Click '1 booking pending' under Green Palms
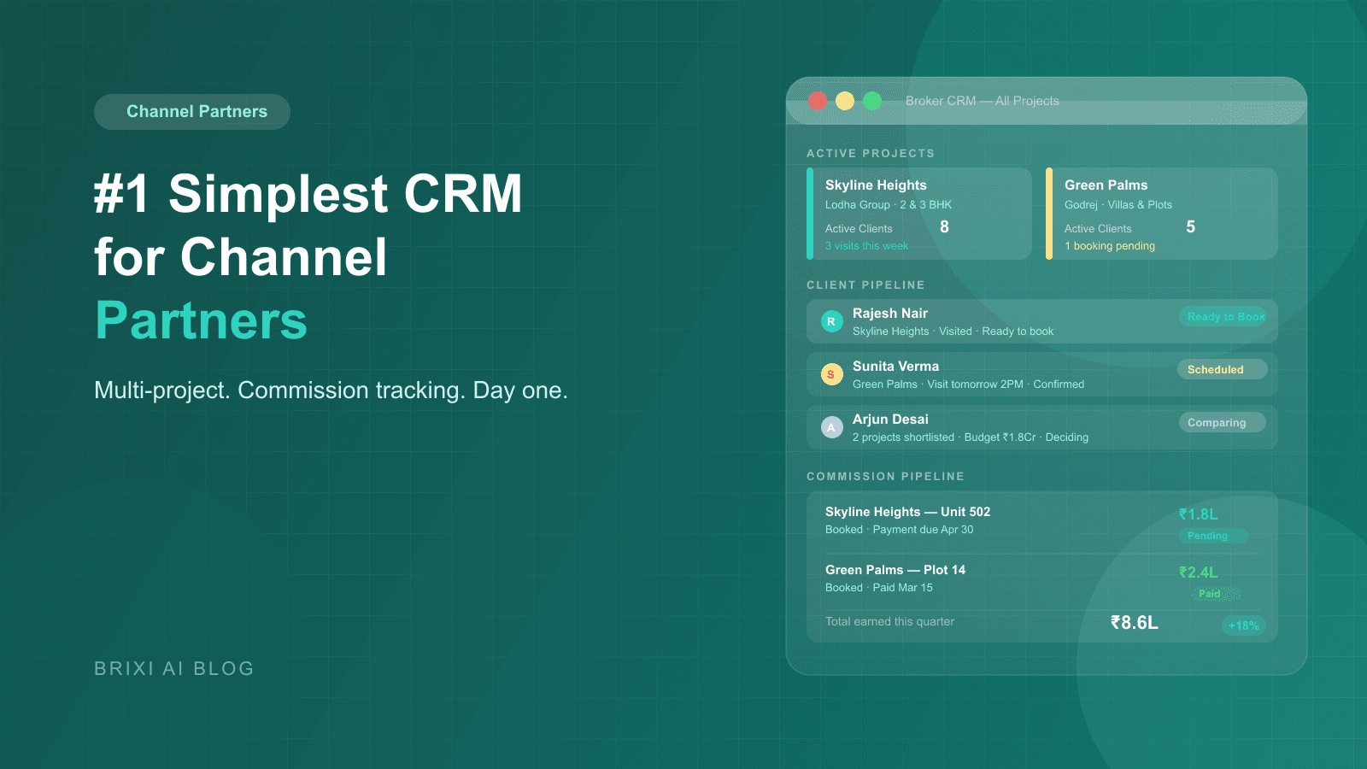 click(1110, 246)
